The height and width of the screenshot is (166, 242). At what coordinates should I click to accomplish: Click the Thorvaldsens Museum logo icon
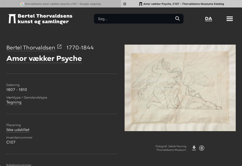click(x=12, y=19)
